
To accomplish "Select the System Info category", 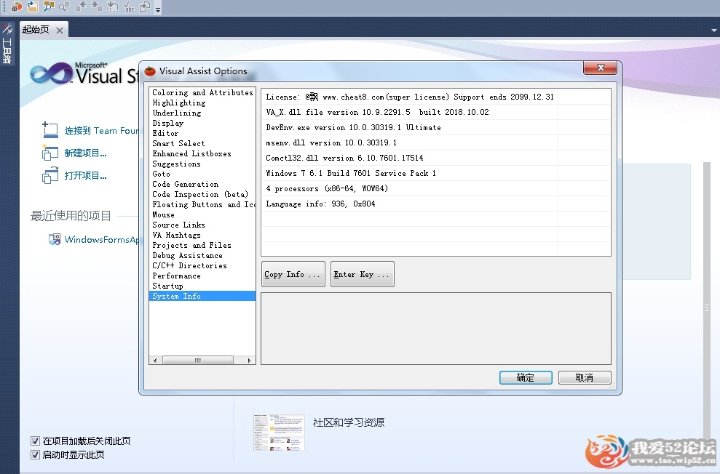I will (202, 296).
